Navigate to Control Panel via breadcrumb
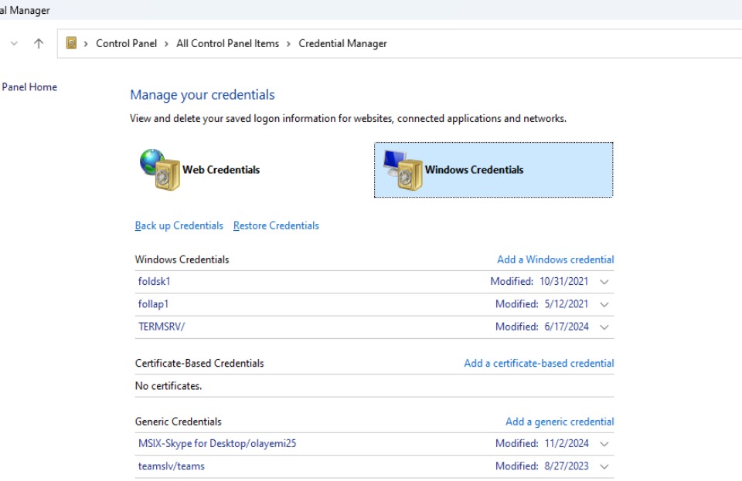 point(127,44)
